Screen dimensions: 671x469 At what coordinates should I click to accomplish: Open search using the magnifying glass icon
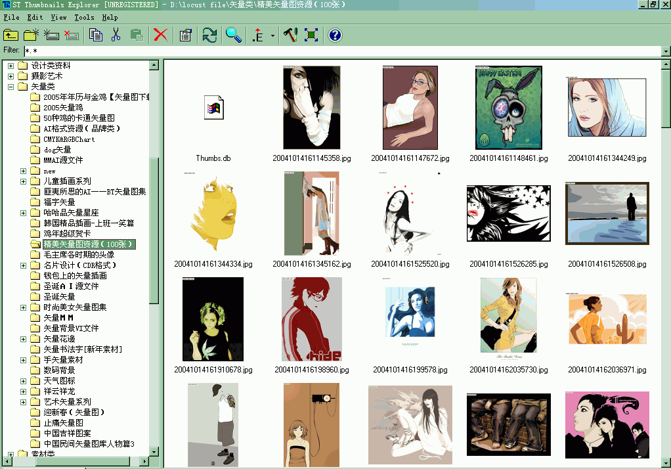234,35
